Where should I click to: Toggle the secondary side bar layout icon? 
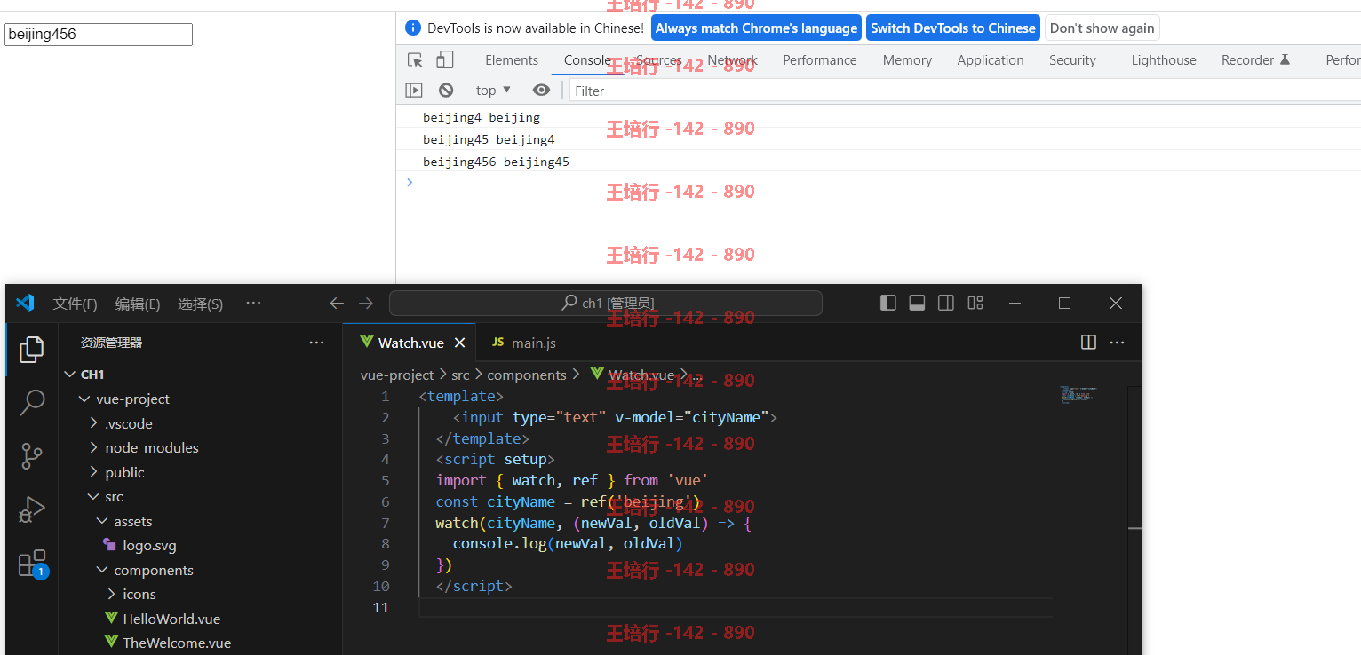tap(946, 303)
